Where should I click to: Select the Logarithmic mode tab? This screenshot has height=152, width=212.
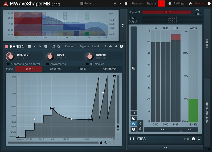click(x=108, y=69)
